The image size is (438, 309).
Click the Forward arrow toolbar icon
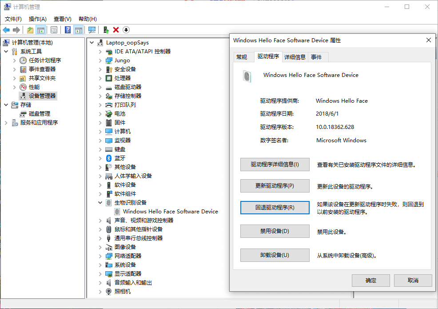(x=16, y=30)
